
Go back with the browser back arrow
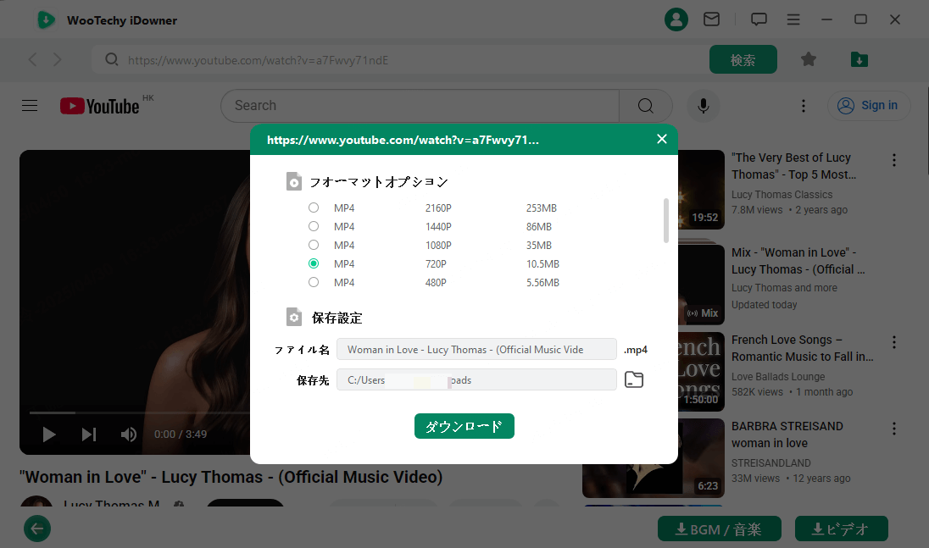click(32, 59)
